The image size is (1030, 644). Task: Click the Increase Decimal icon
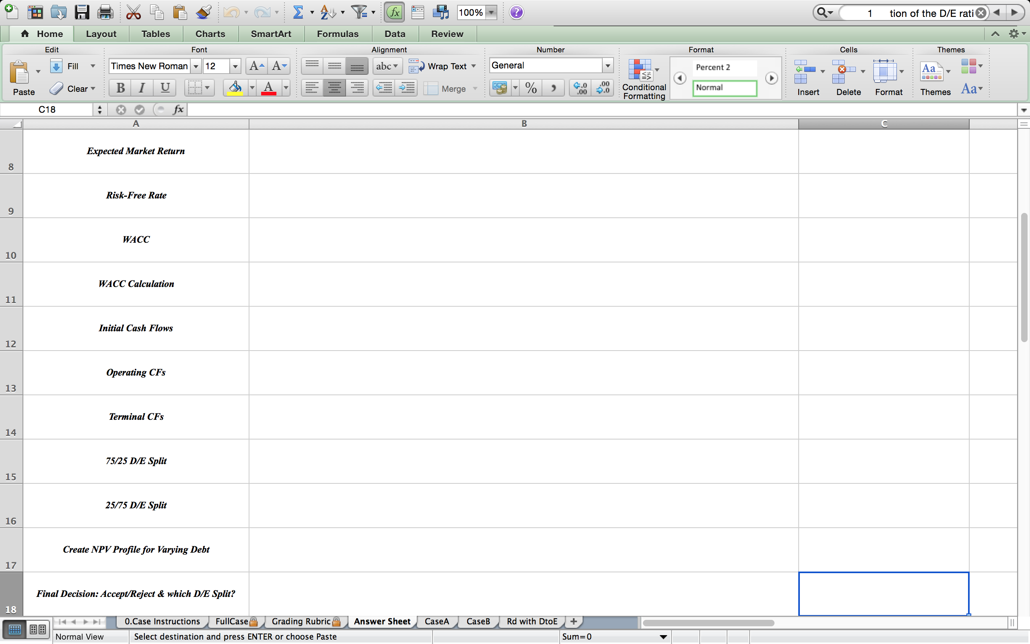pos(580,88)
